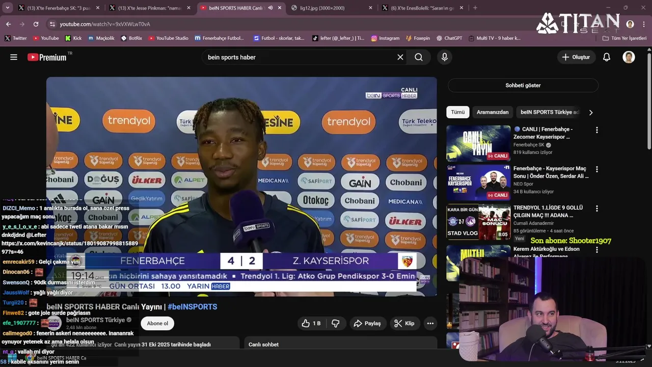Image resolution: width=652 pixels, height=367 pixels.
Task: Open Instagram bookmark
Action: 385,38
